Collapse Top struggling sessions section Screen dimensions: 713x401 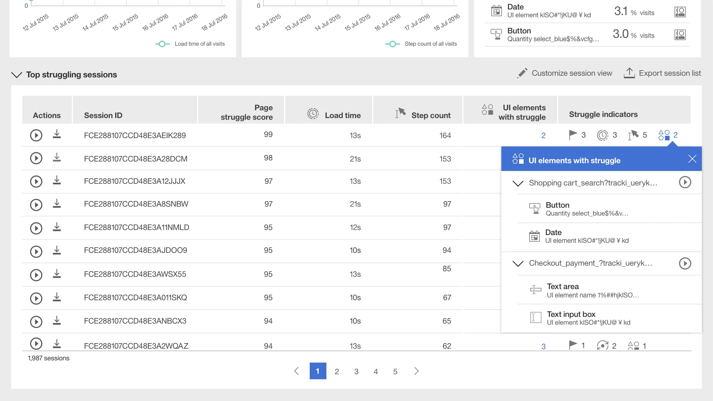click(x=17, y=75)
